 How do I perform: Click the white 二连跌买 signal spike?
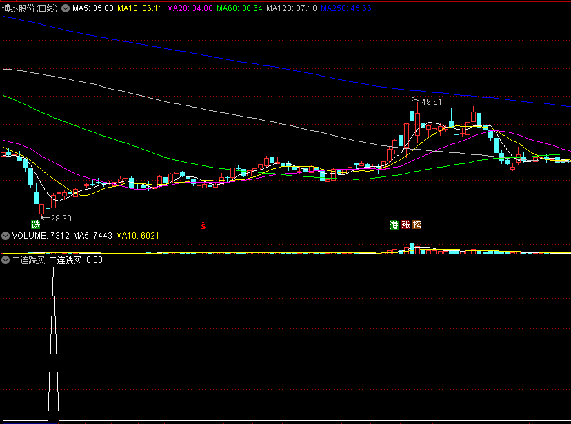[x=54, y=344]
